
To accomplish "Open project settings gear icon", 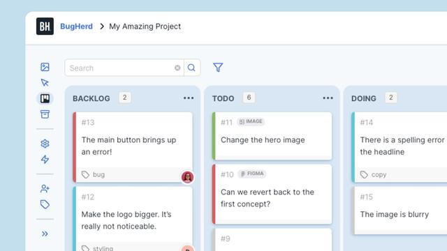I will click(45, 144).
